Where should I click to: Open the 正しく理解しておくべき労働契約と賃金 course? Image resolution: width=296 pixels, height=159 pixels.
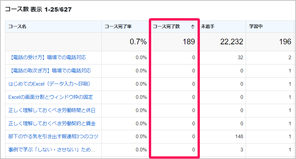click(52, 123)
